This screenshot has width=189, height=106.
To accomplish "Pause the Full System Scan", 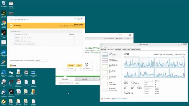I will point(71,65).
